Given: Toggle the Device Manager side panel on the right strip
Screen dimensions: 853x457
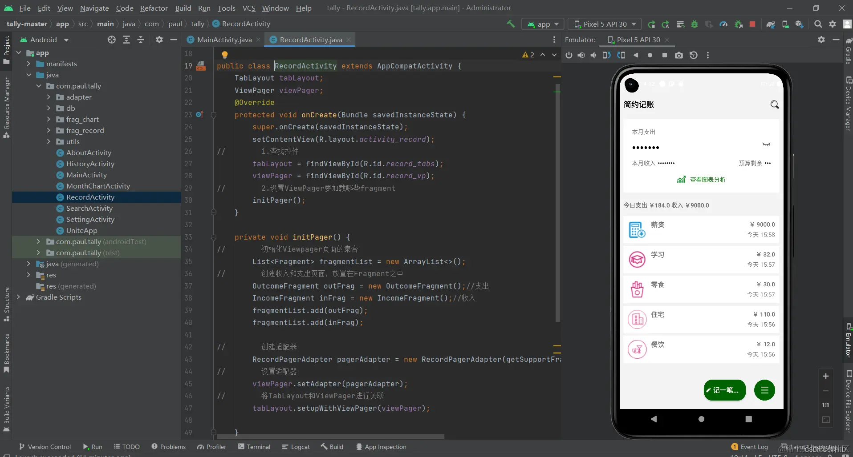Looking at the screenshot, I should tap(849, 104).
